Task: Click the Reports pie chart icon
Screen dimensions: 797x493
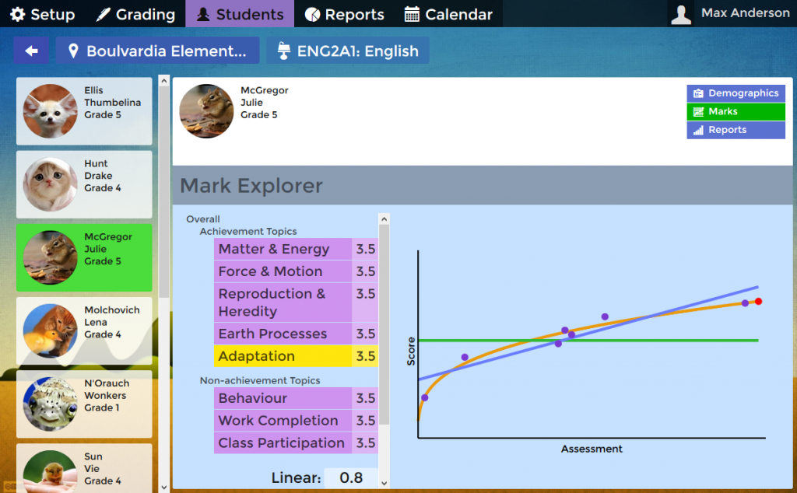Action: click(x=312, y=15)
